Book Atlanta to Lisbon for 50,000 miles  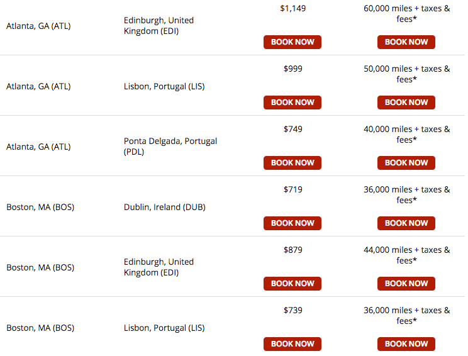(x=406, y=103)
